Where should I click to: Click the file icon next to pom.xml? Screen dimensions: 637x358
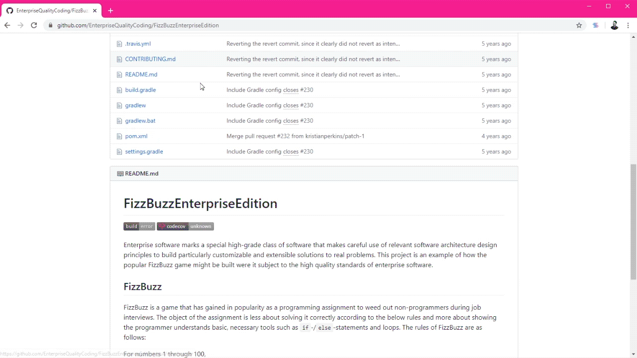(x=119, y=136)
